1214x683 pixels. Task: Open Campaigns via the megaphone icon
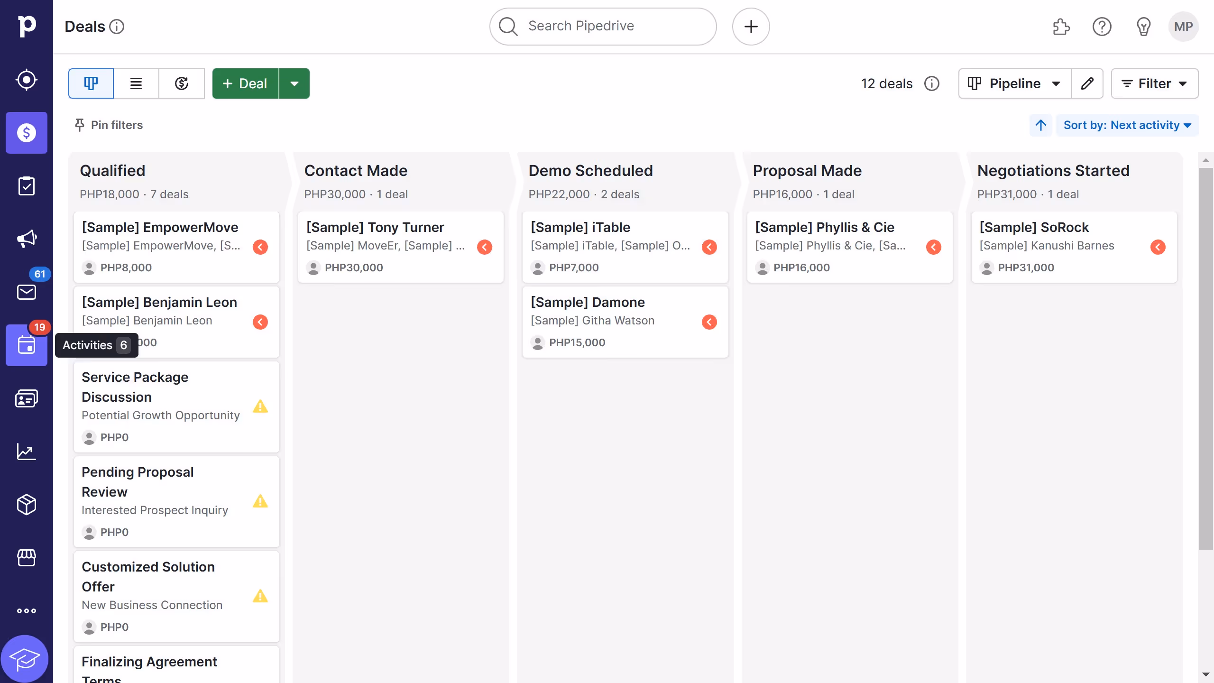(x=26, y=239)
